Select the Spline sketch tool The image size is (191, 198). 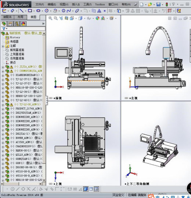pos(69,11)
